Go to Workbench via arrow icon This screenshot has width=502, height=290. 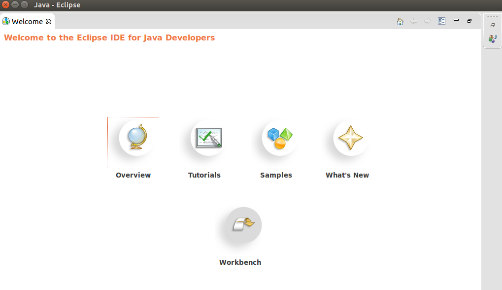coord(244,225)
